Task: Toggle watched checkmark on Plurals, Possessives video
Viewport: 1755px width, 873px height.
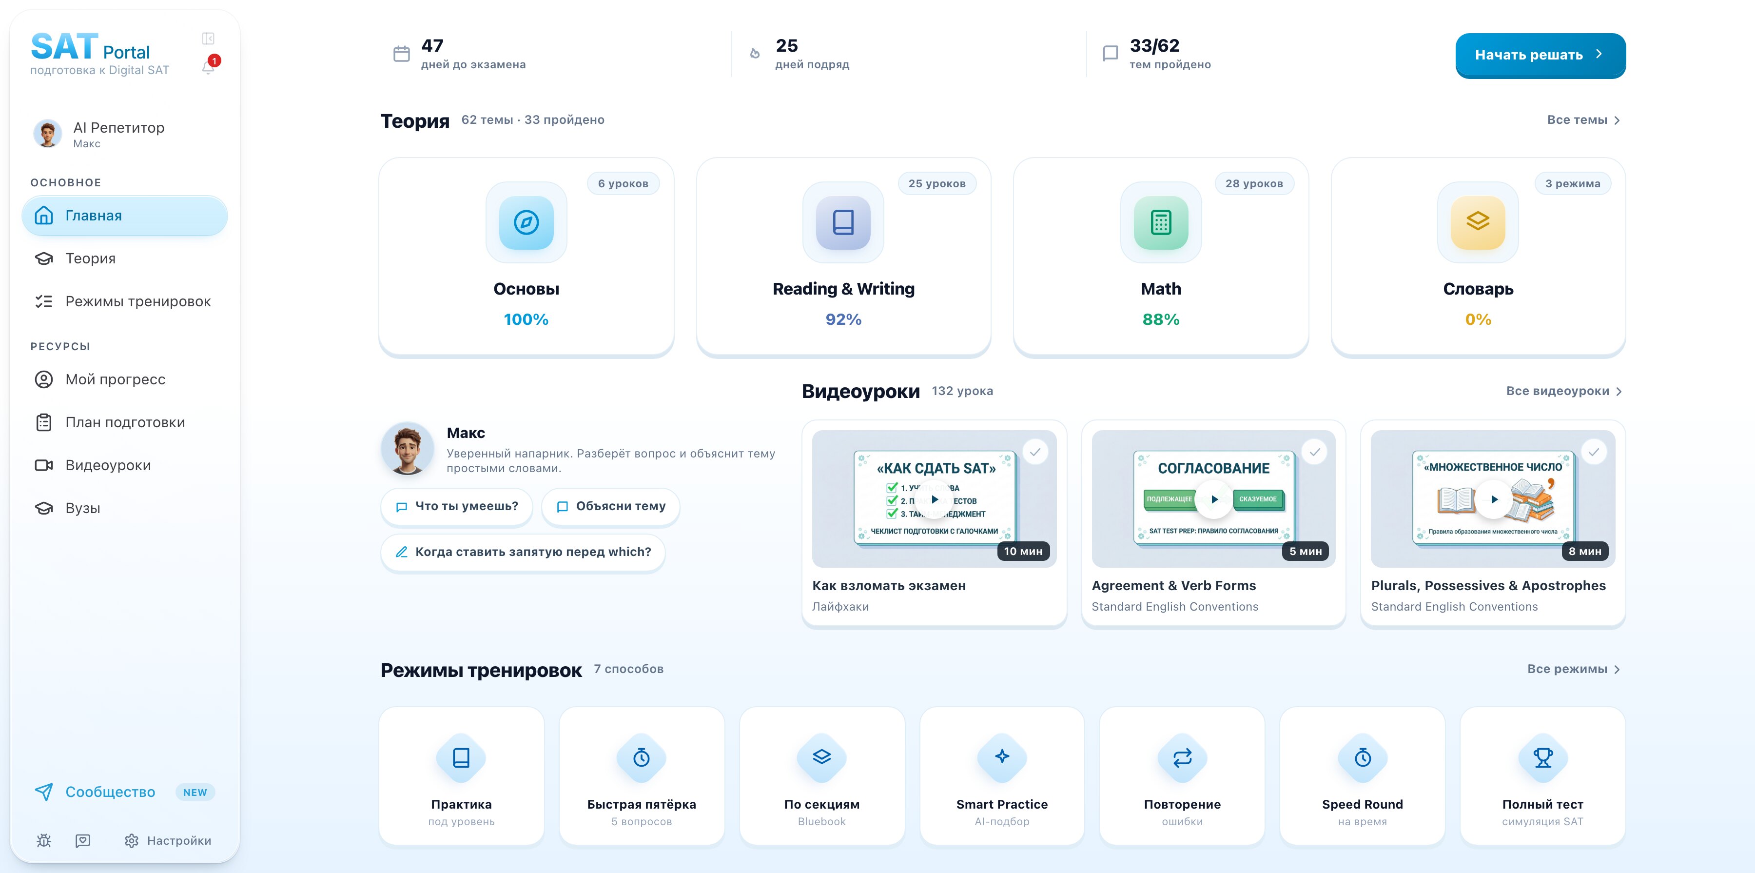Action: [1594, 452]
